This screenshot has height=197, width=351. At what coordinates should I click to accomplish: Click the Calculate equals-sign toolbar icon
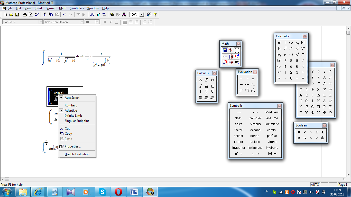pos(104,15)
